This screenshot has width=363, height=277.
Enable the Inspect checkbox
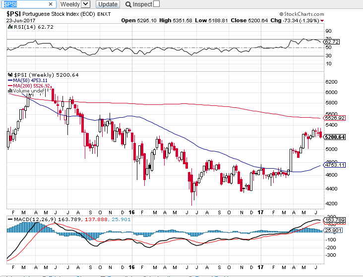click(157, 4)
